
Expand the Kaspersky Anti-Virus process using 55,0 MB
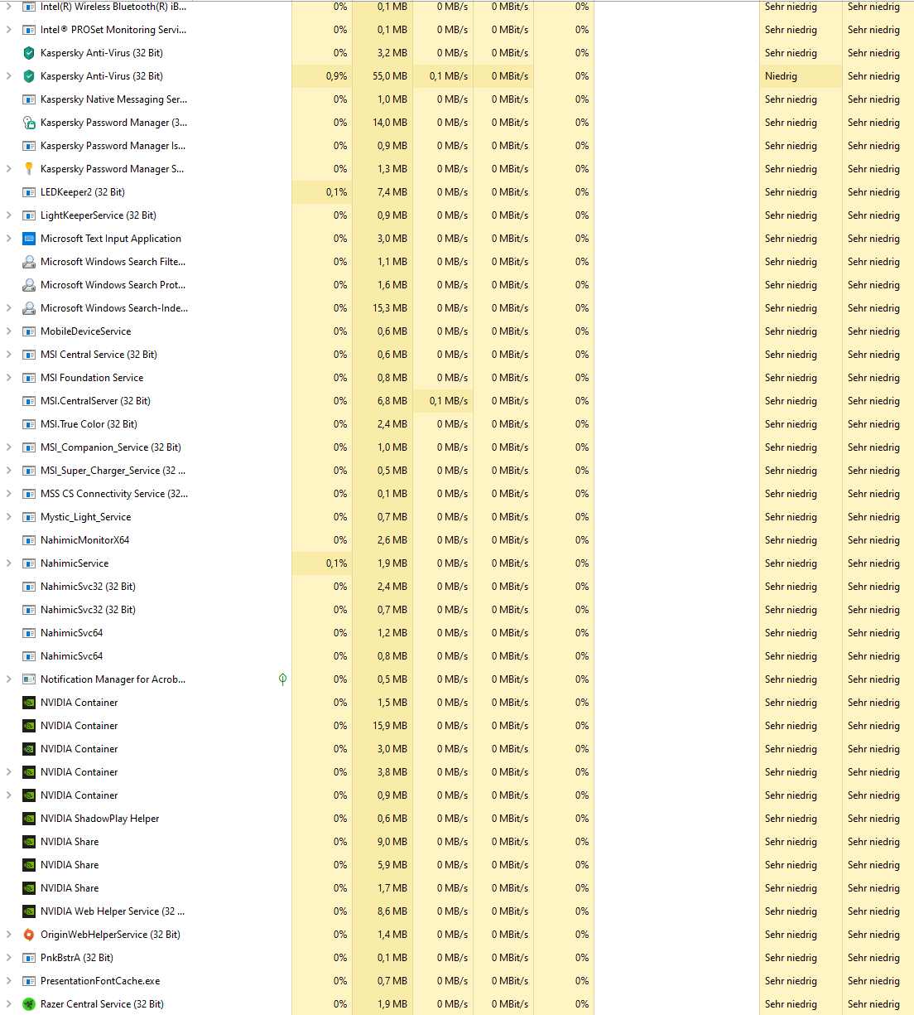tap(8, 76)
